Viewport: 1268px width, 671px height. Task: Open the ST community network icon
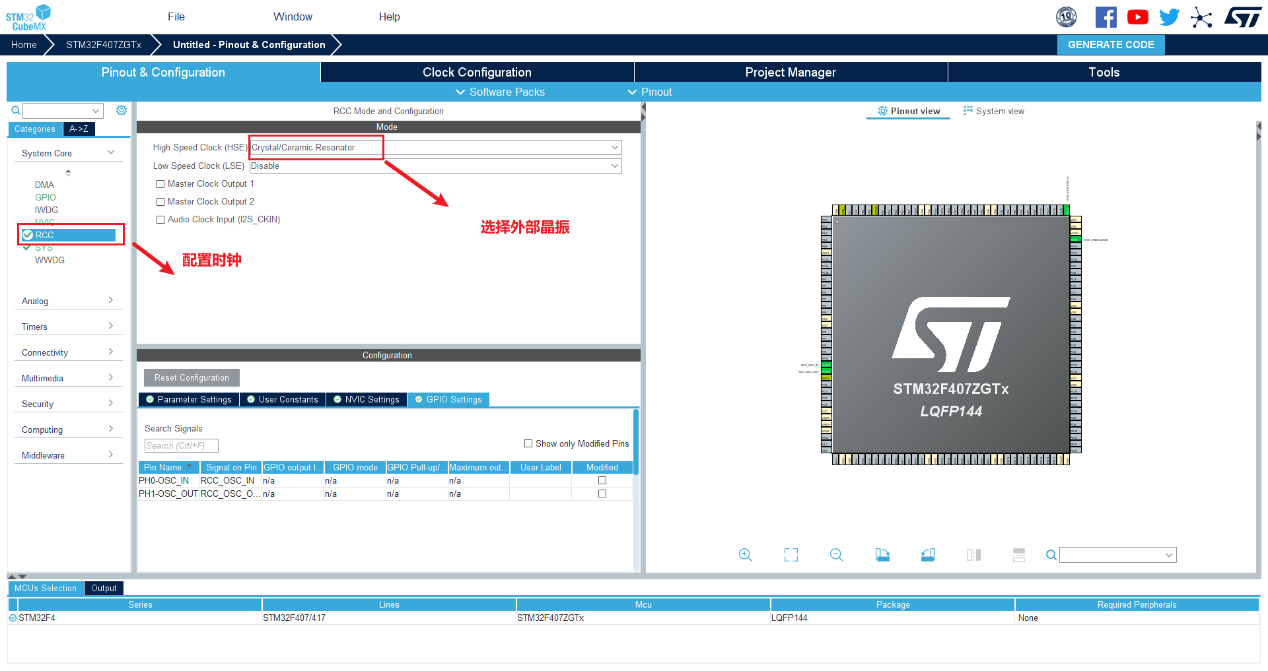click(1201, 17)
